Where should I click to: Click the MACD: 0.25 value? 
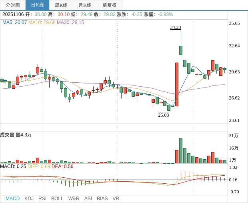tap(13, 166)
